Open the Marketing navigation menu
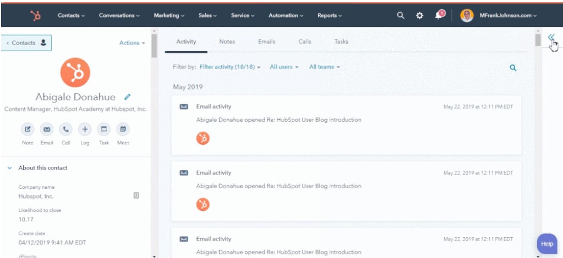Viewport: 563px width, 258px height. click(169, 15)
